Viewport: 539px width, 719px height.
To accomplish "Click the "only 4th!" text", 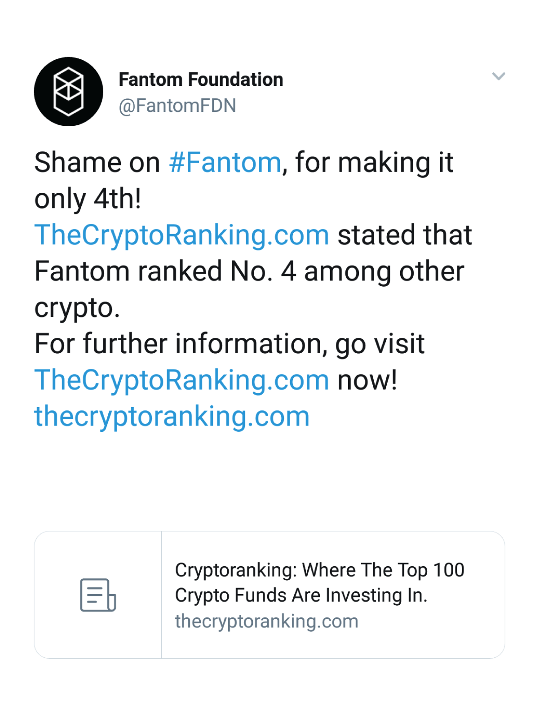I will tap(88, 199).
